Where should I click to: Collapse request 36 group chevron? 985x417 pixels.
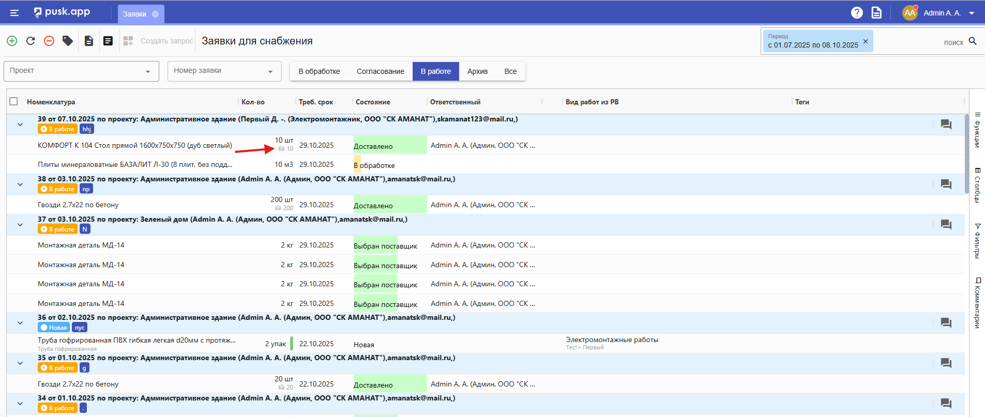(20, 323)
